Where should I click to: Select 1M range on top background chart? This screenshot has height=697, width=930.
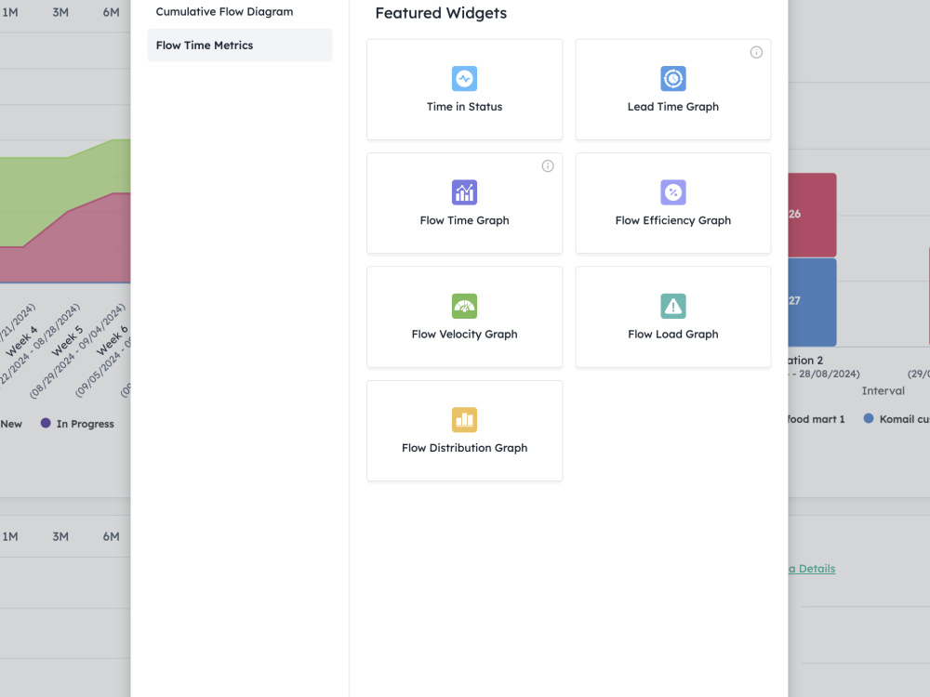tap(10, 12)
